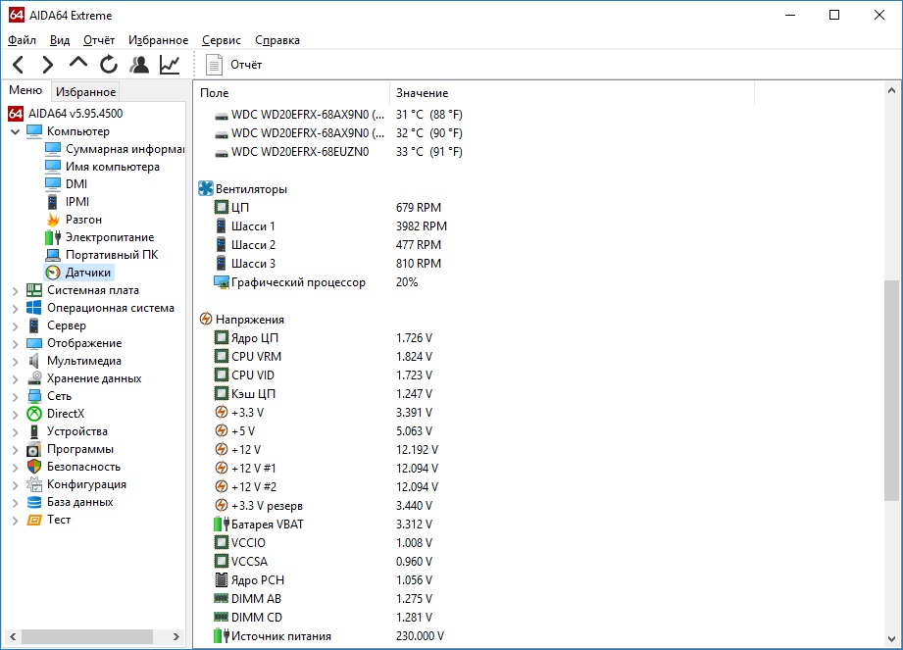Screen dimensions: 903x650
Task: Click the Электропитание battery icon
Action: (x=53, y=237)
